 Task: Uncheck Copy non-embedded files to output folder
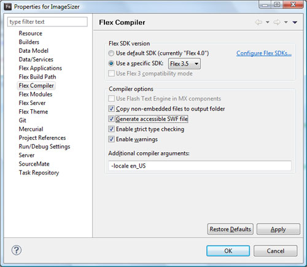(x=111, y=109)
